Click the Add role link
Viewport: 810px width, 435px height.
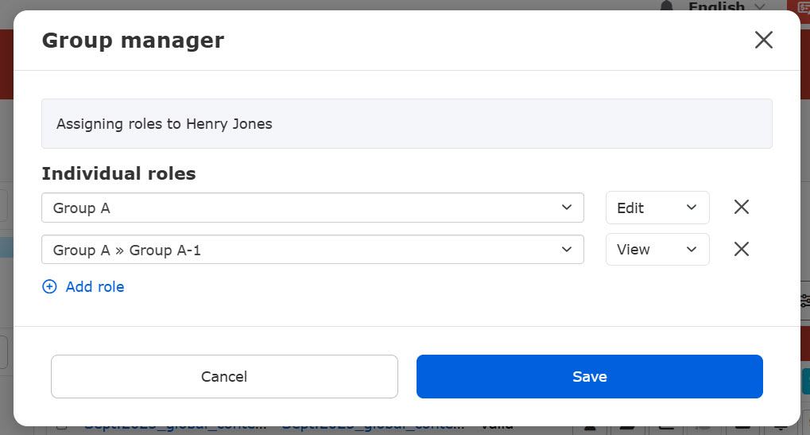point(95,287)
